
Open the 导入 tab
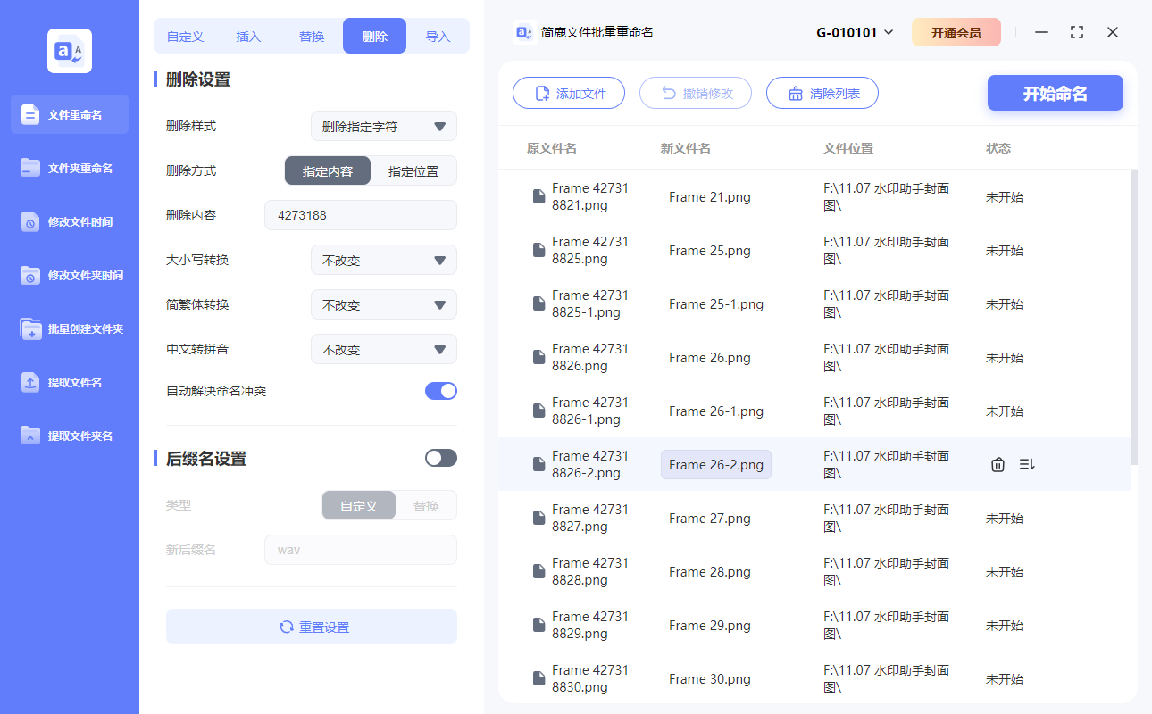coord(438,35)
